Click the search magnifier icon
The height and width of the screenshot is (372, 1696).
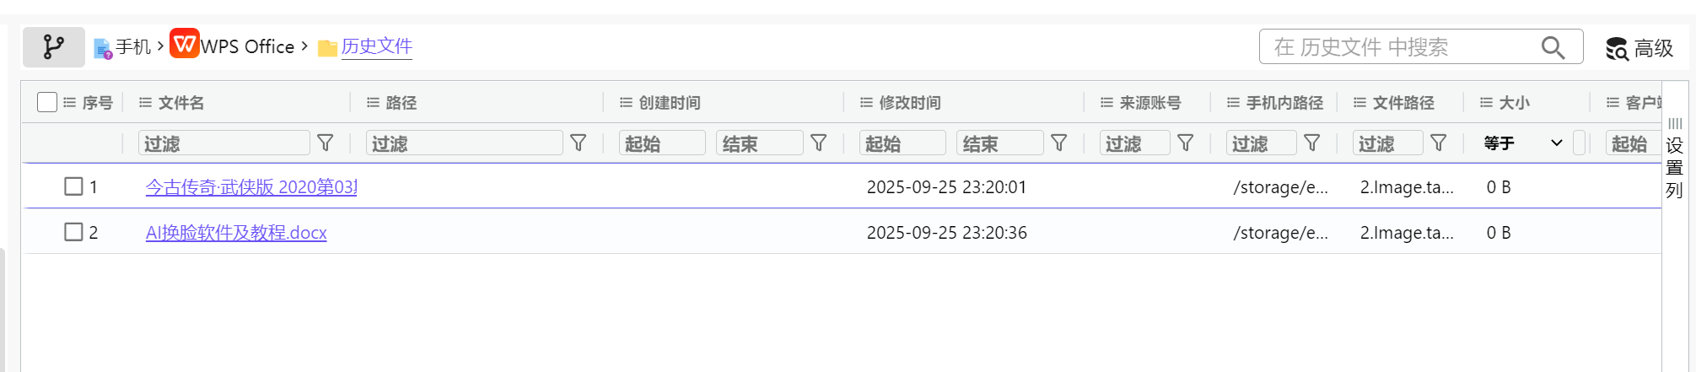click(x=1553, y=47)
